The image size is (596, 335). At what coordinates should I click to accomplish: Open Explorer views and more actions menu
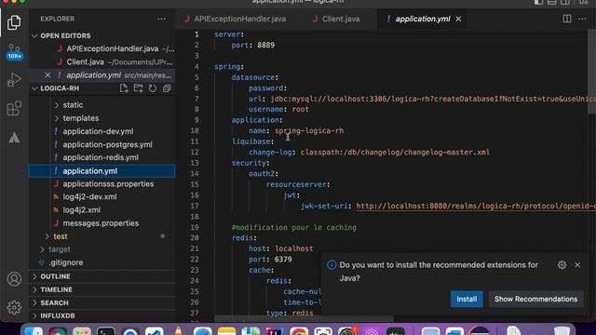(x=161, y=19)
